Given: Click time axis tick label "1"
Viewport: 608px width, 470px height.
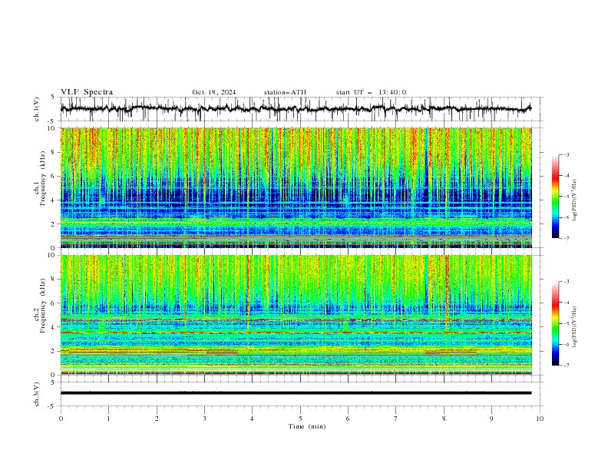Looking at the screenshot, I should pyautogui.click(x=109, y=419).
